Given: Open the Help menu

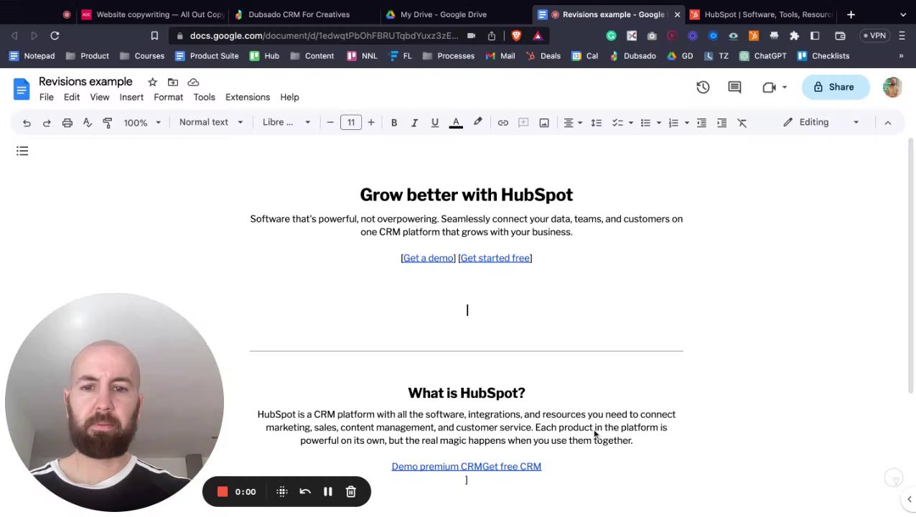Looking at the screenshot, I should click(289, 97).
